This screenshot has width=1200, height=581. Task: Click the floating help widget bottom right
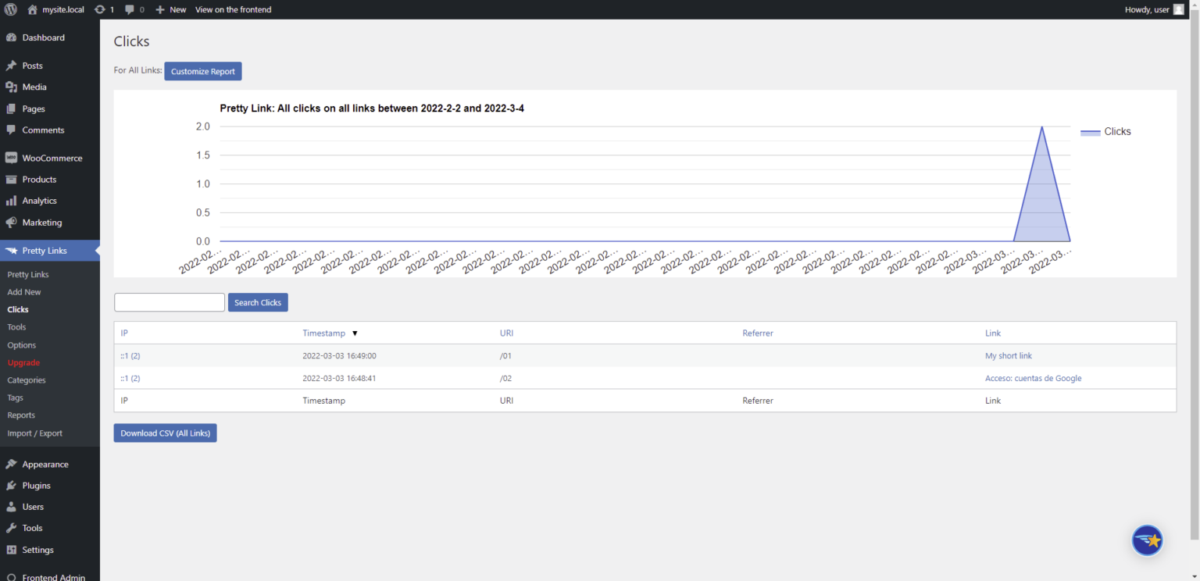(1147, 540)
